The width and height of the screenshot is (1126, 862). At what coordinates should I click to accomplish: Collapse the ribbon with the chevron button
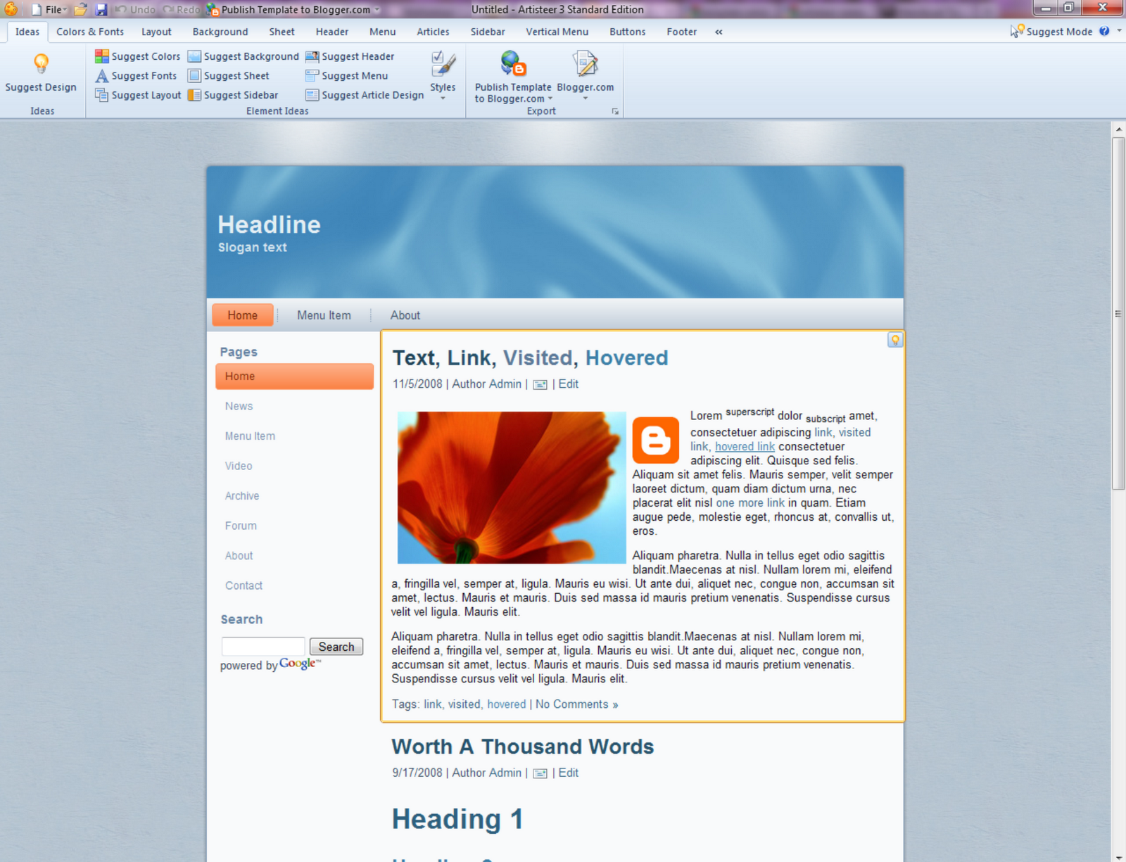click(719, 32)
